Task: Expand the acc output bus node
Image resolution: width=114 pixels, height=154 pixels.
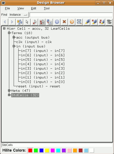Action: click(x=14, y=37)
